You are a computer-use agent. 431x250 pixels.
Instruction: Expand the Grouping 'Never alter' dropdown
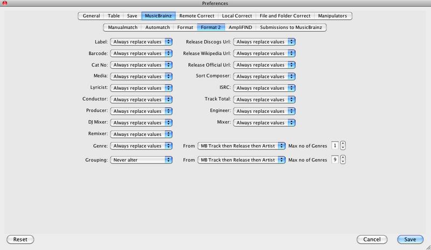tap(141, 160)
